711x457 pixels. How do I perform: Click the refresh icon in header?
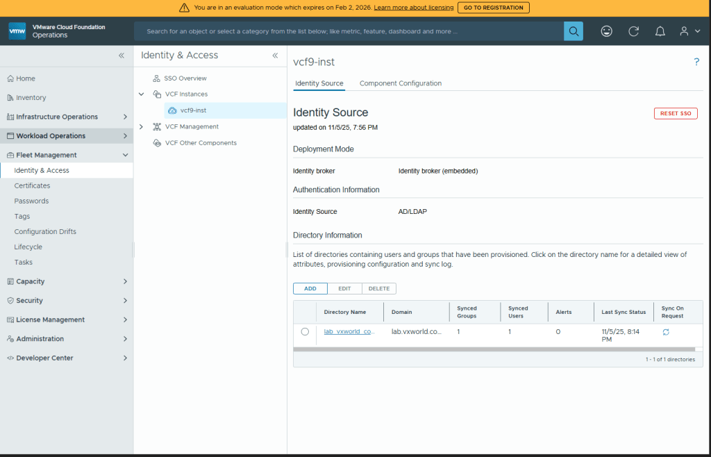click(633, 31)
